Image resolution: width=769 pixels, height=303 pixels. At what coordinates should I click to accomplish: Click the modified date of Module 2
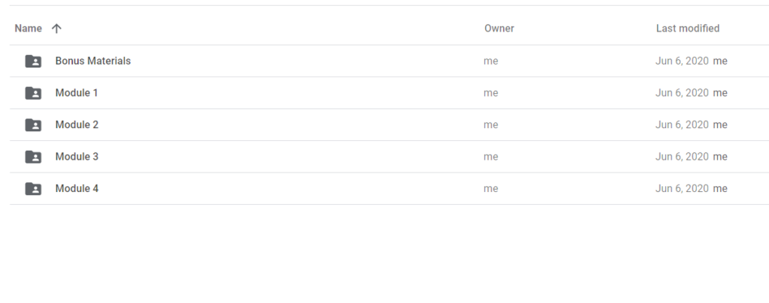click(x=682, y=124)
